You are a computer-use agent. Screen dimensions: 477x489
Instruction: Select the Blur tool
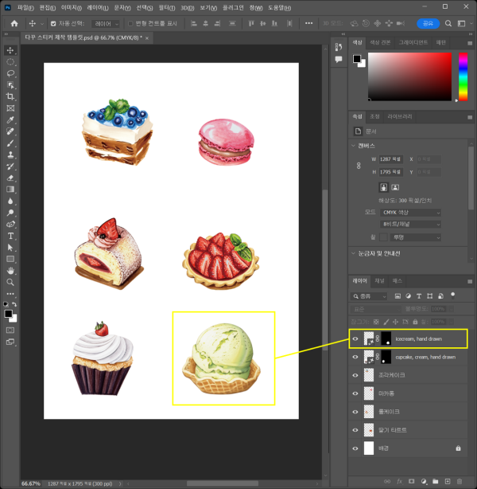(x=10, y=201)
